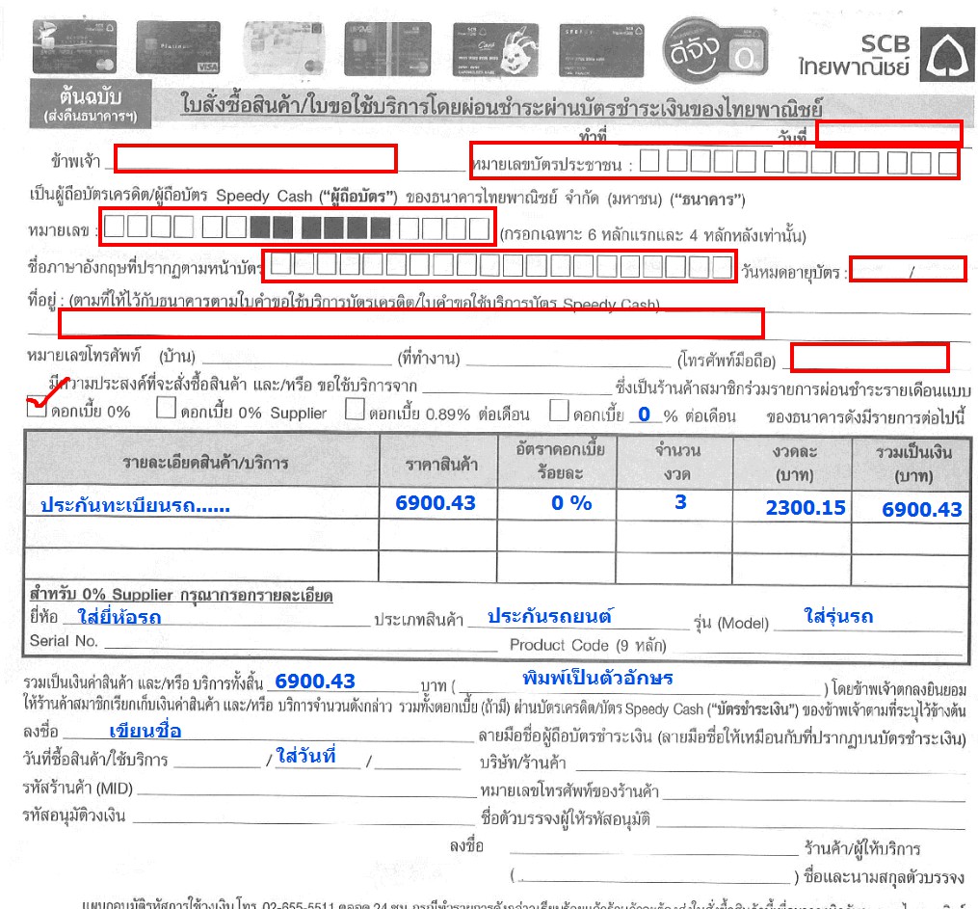Click 6900.43 in the ราคาสินค้า column

point(436,503)
